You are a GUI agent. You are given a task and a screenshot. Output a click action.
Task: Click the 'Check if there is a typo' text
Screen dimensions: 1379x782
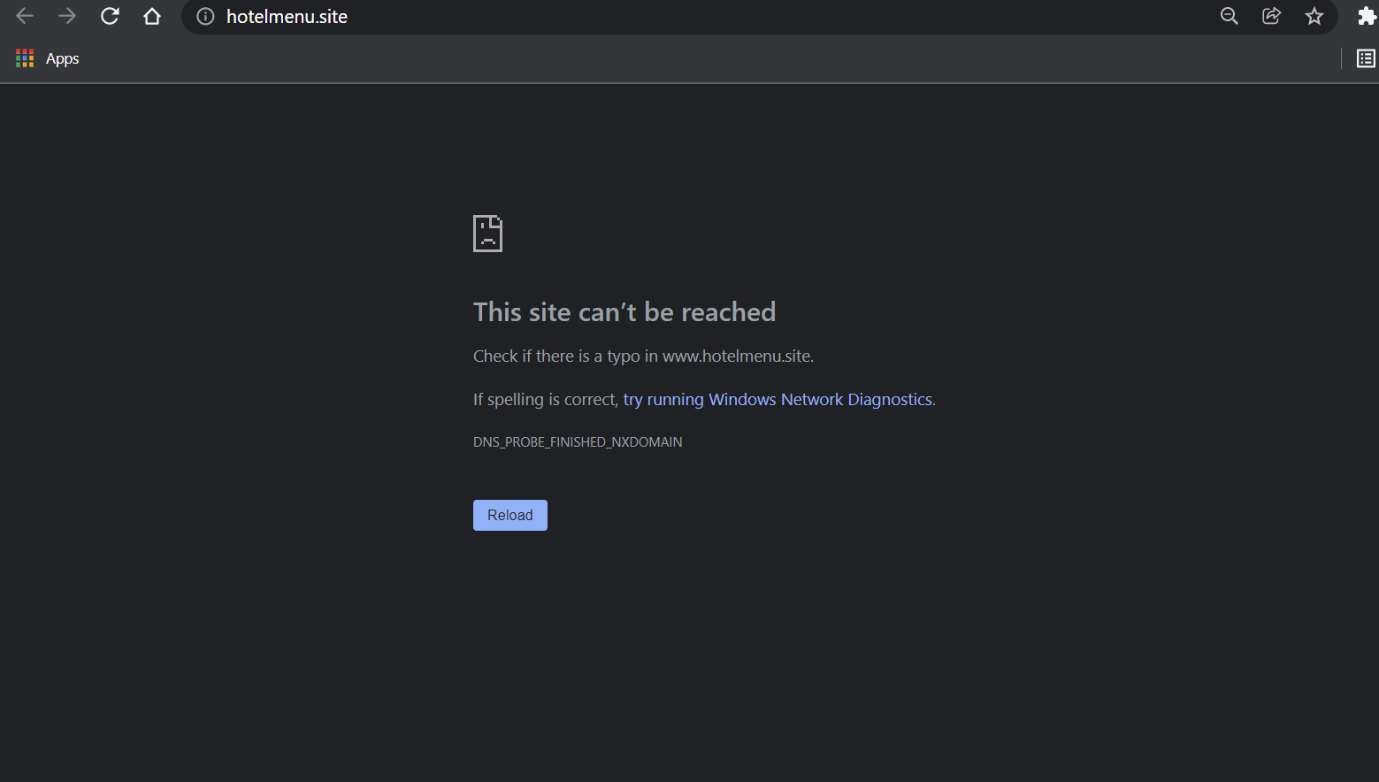coord(643,356)
